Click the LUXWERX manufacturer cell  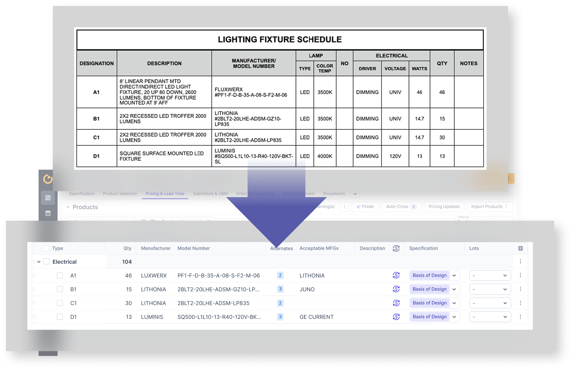coord(154,276)
